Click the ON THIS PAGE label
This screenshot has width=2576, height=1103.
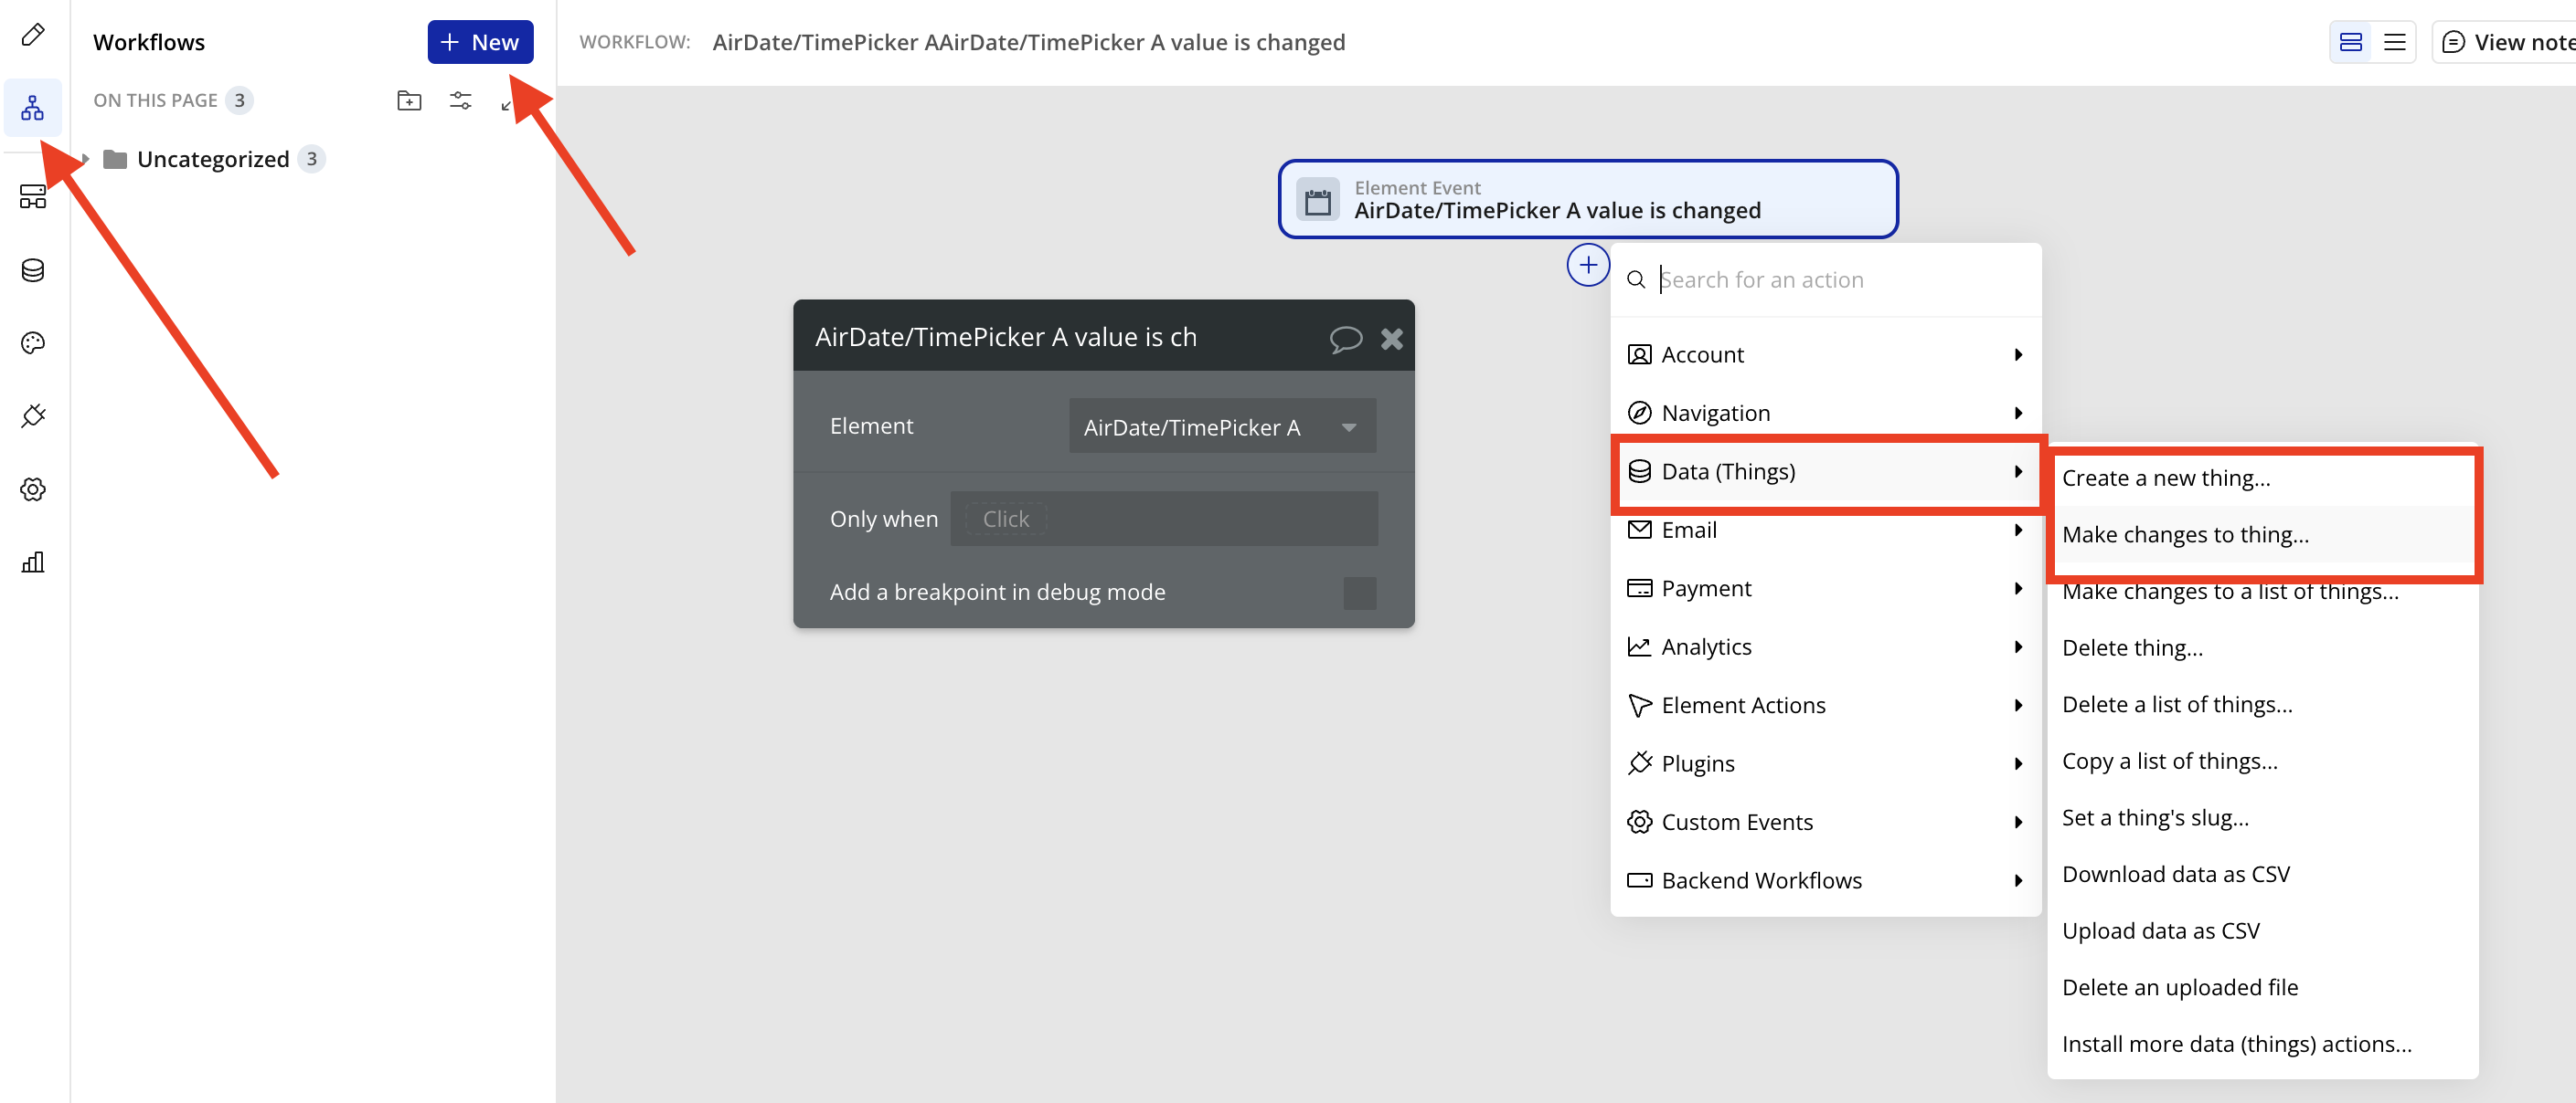click(155, 101)
